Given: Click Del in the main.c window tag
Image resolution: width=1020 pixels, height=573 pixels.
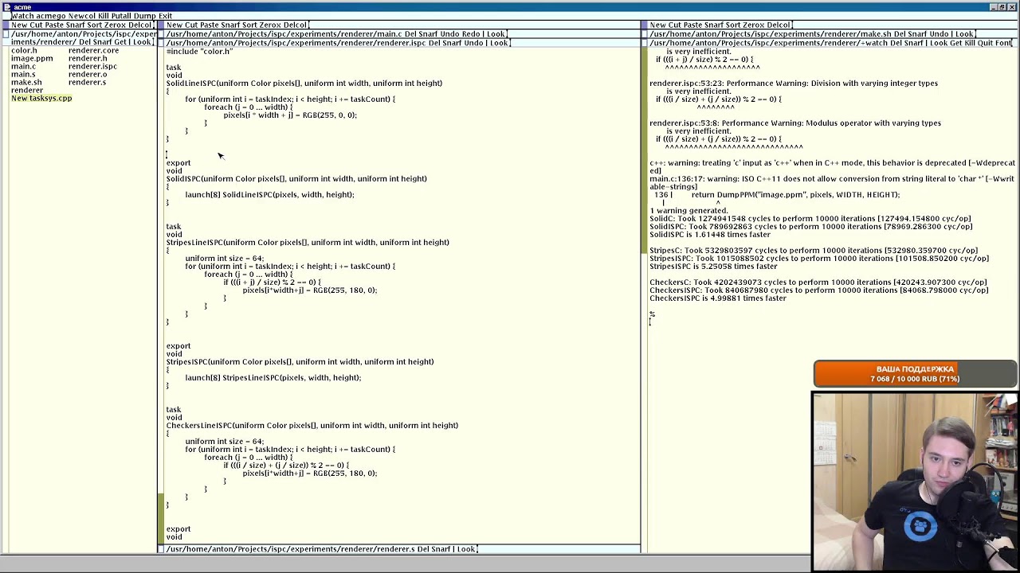Looking at the screenshot, I should point(411,34).
